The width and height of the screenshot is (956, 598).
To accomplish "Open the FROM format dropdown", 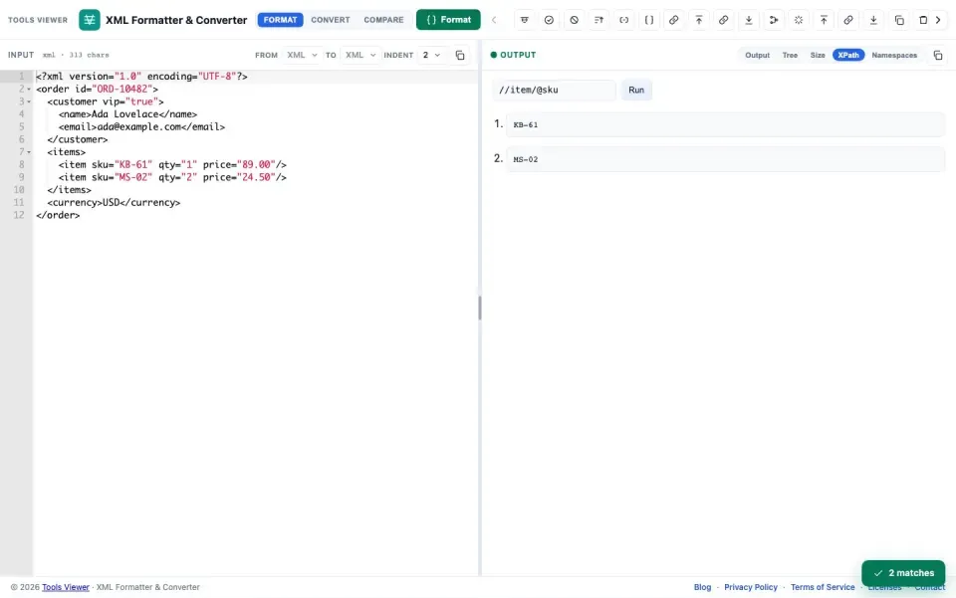I will [302, 55].
